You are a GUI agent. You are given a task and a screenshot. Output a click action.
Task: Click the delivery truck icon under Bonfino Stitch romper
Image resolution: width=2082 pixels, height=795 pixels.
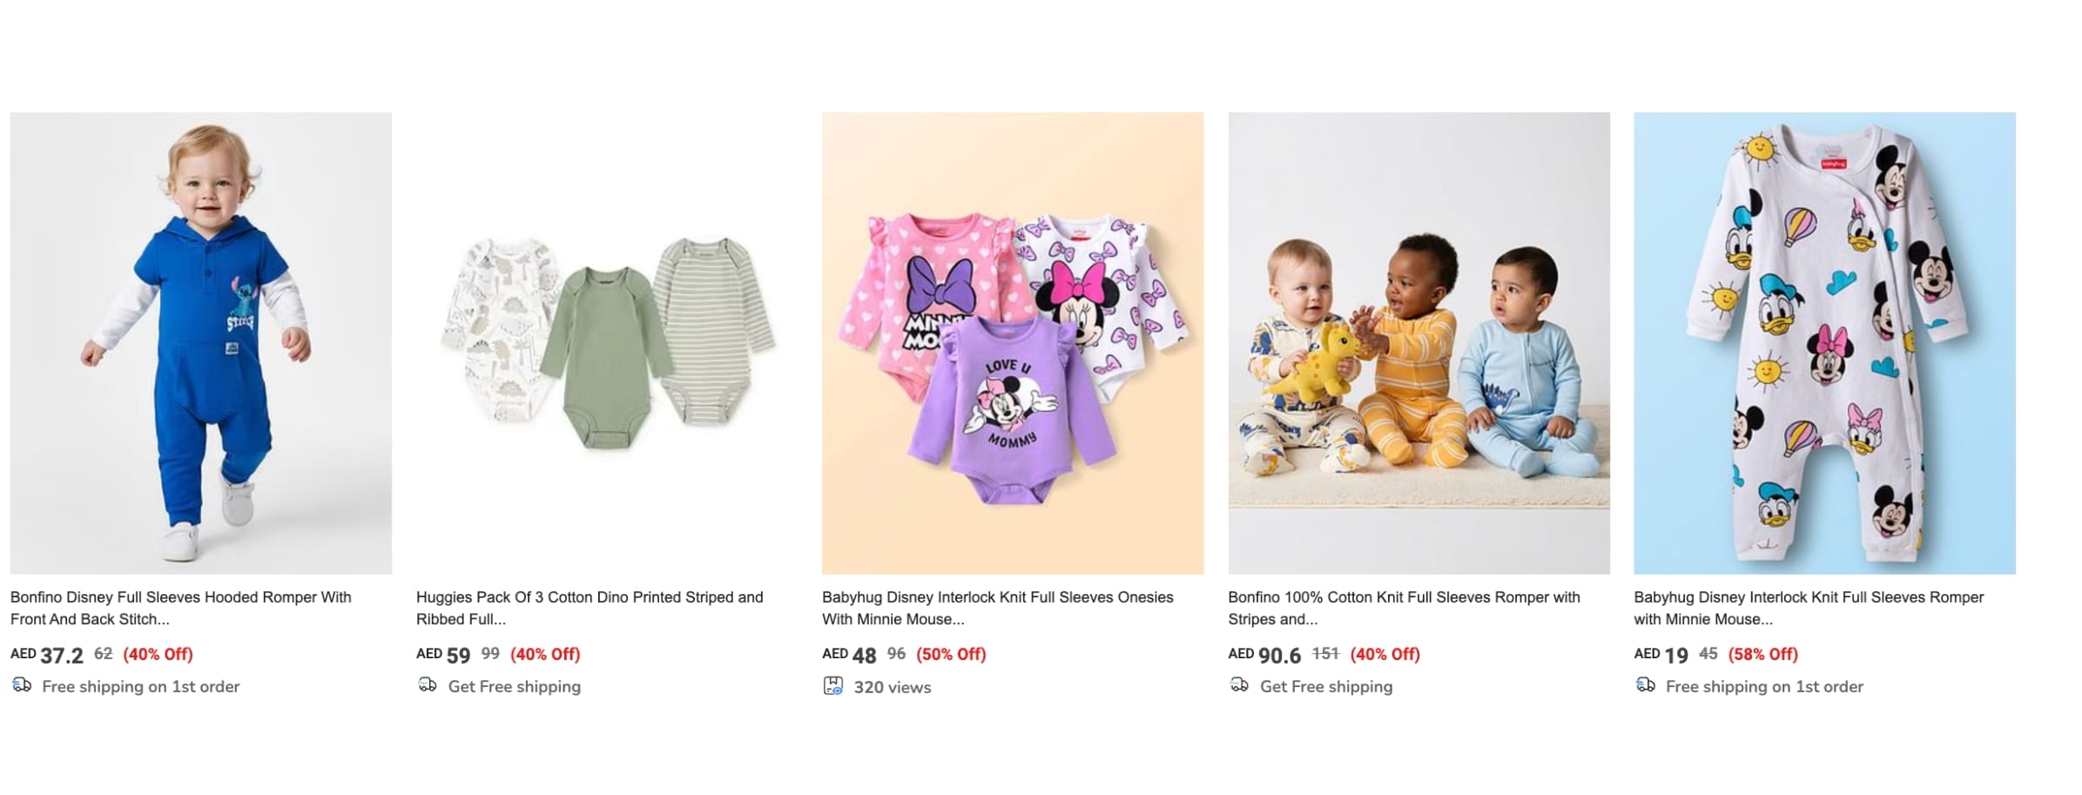tap(22, 685)
